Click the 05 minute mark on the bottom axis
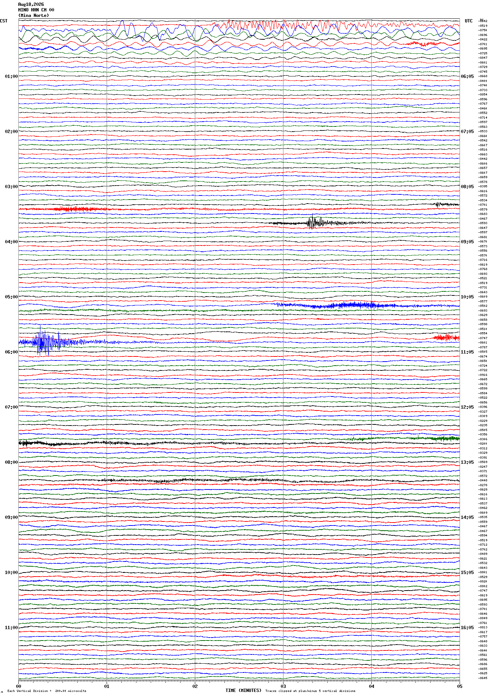 (x=459, y=686)
